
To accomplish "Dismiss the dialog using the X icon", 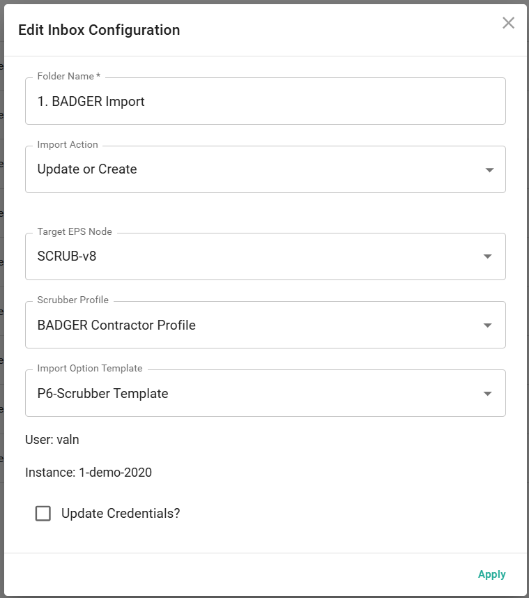I will (x=508, y=22).
